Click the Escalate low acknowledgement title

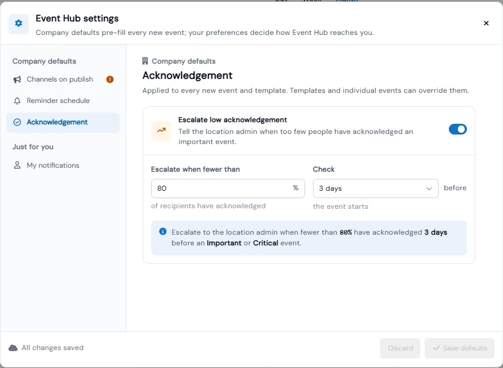click(x=232, y=120)
